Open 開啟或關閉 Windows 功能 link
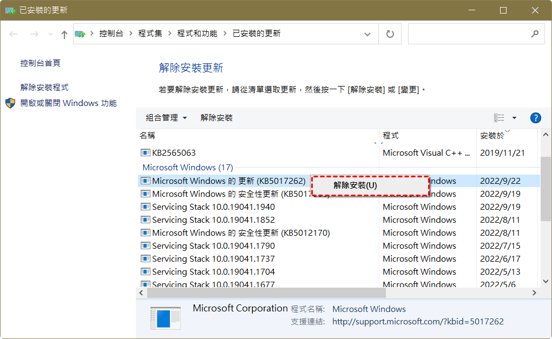 click(68, 103)
